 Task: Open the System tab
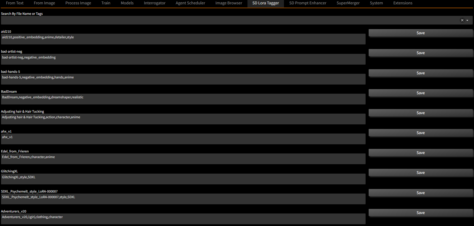(376, 3)
